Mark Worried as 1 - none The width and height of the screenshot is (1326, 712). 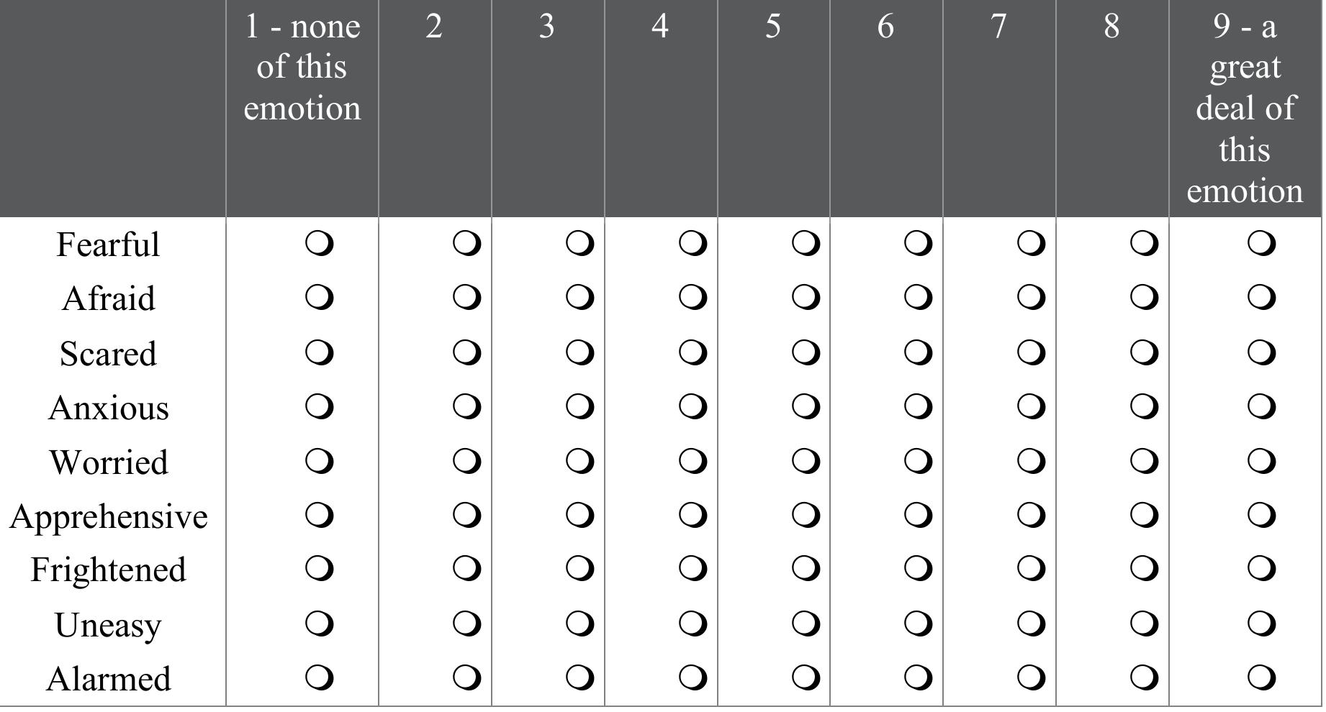pos(319,461)
